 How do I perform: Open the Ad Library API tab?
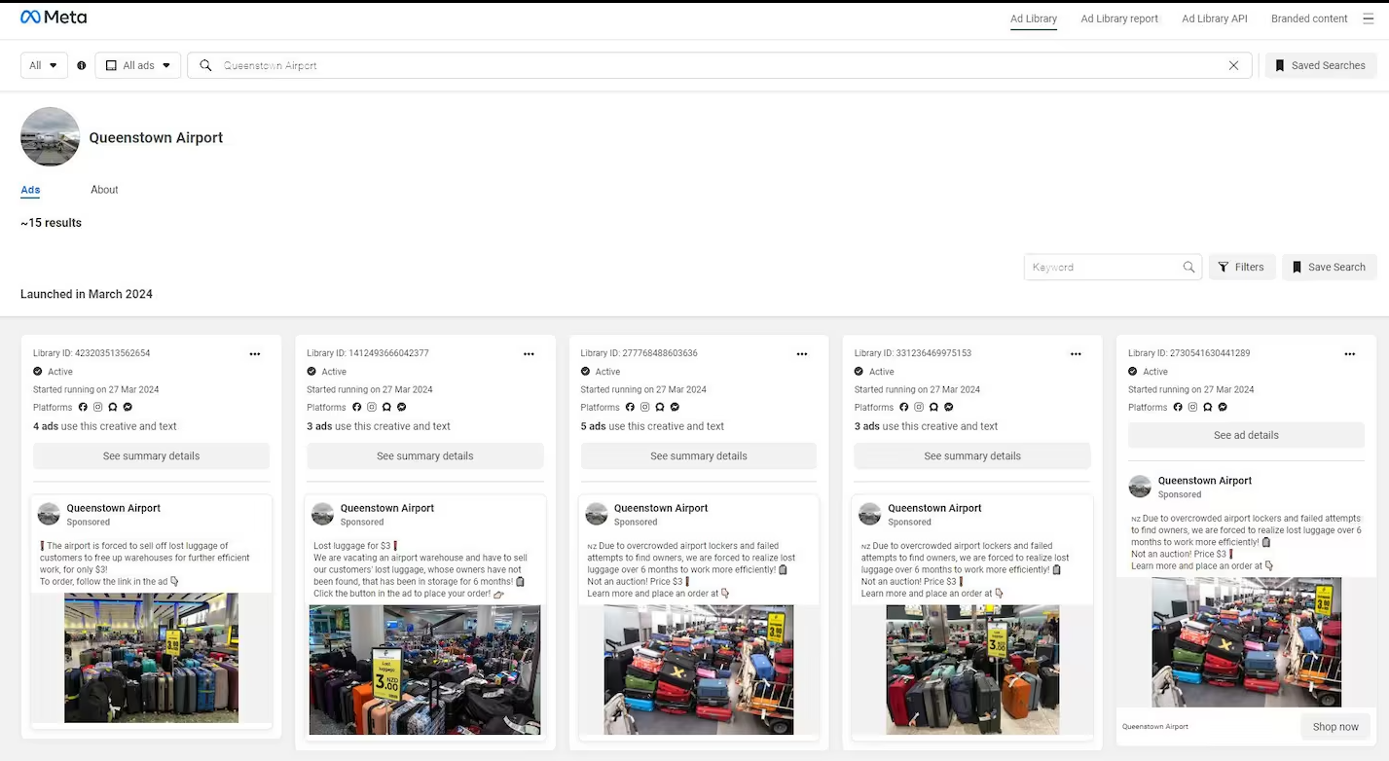[1215, 18]
